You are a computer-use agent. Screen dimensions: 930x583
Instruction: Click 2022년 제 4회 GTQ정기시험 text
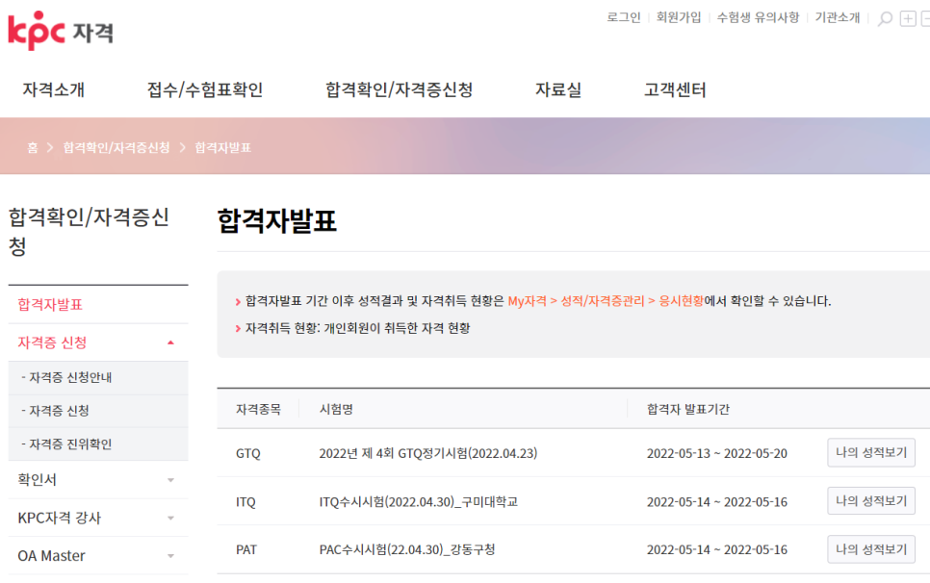point(428,453)
